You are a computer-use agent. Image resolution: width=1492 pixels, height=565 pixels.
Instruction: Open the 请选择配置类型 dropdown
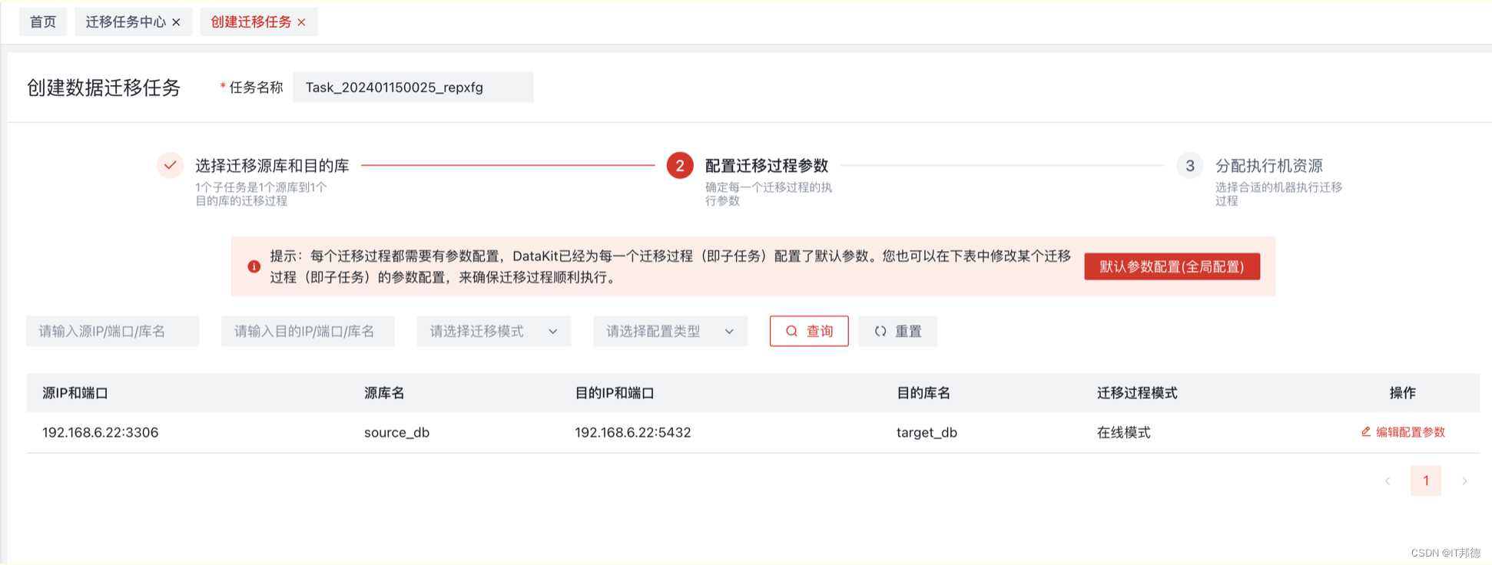[670, 331]
